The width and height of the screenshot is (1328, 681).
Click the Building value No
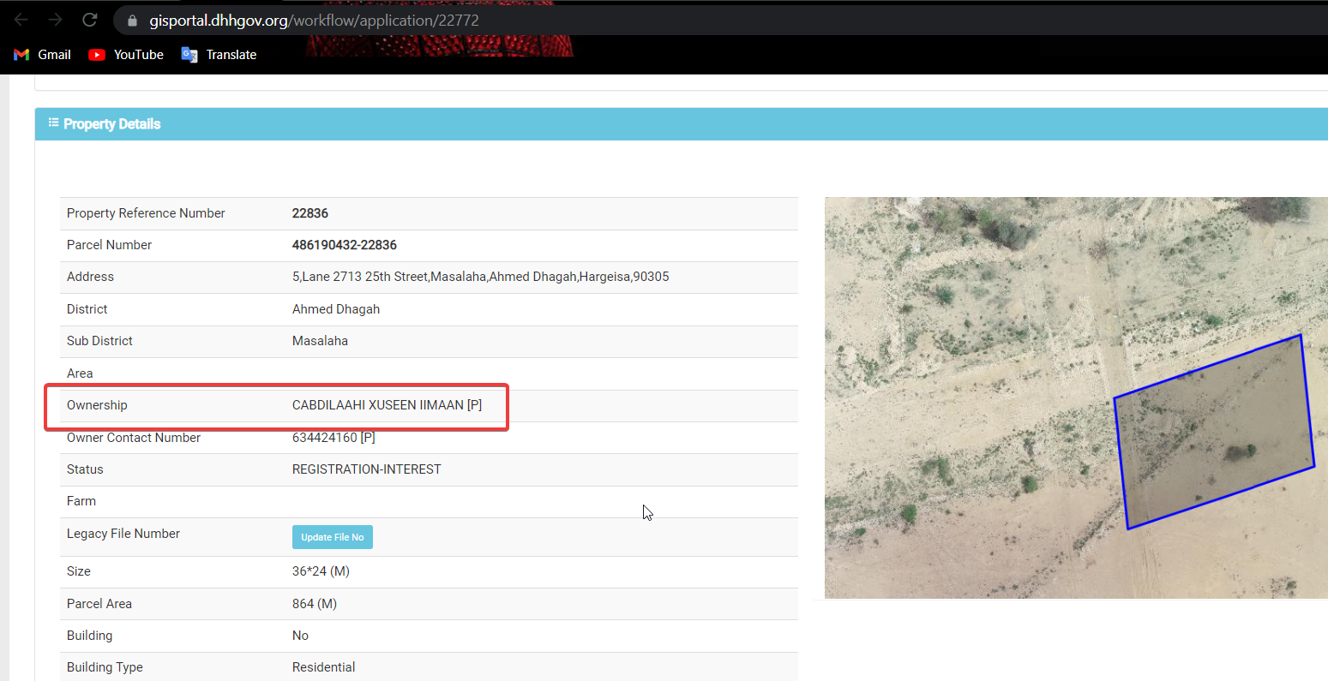(x=300, y=636)
